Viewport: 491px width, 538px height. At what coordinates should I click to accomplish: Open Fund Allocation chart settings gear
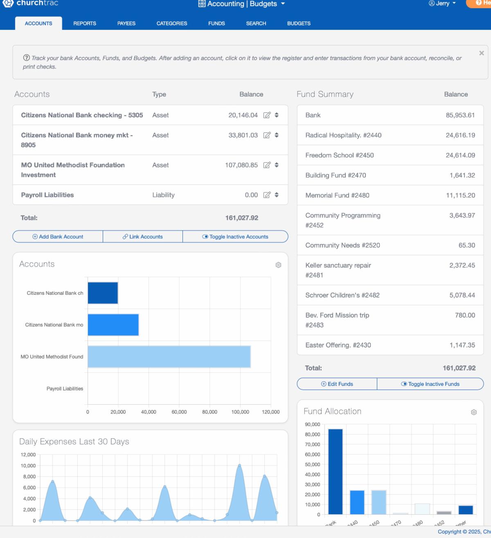coord(473,412)
